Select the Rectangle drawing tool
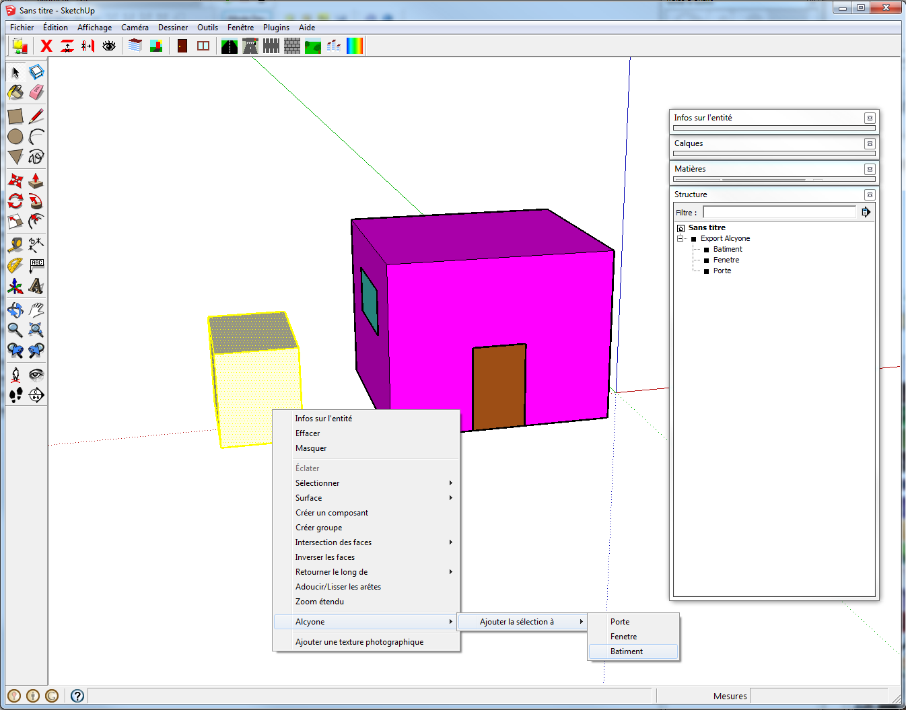The image size is (906, 710). click(x=15, y=116)
